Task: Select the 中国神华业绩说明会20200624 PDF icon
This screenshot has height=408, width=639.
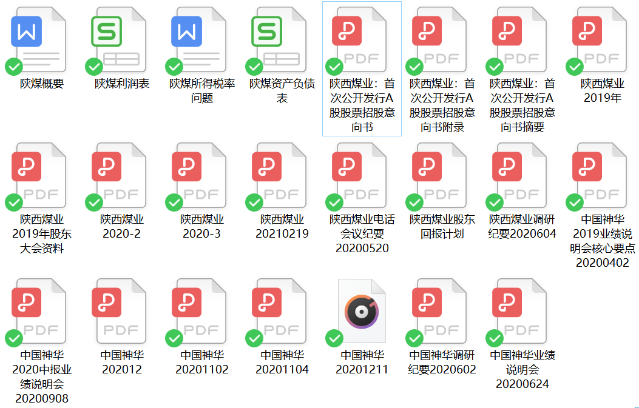Action: coord(519,312)
